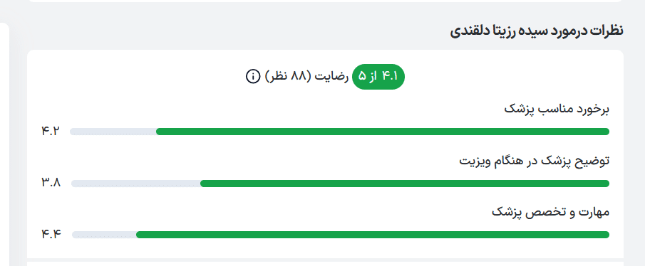The height and width of the screenshot is (266, 645).
Task: Click the 4.2 score value
Action: (x=51, y=132)
